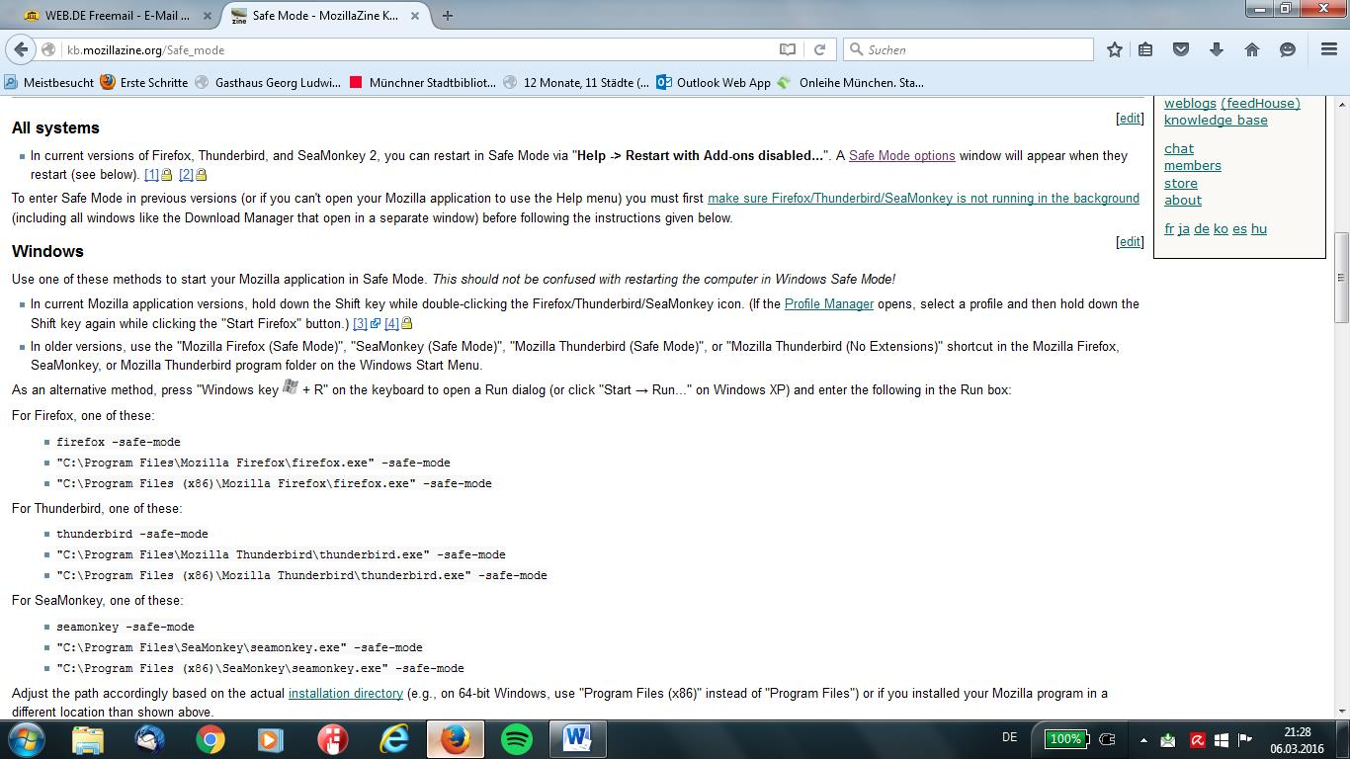Viewport: 1350px width, 759px height.
Task: Visit the store sidebar link
Action: tap(1181, 183)
